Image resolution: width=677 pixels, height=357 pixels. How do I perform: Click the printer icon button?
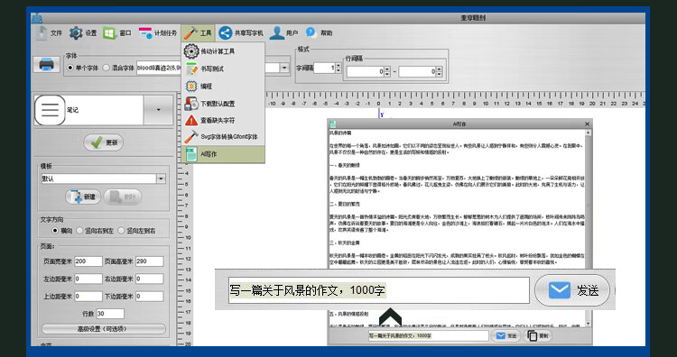coord(46,65)
